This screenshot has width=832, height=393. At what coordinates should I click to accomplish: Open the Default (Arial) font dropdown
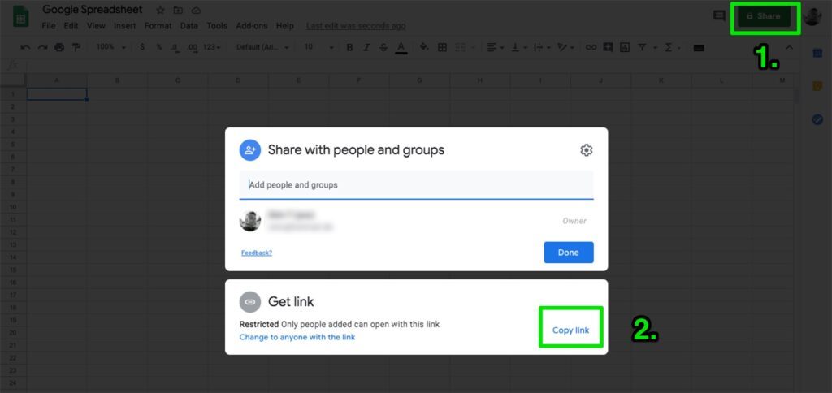tap(262, 47)
